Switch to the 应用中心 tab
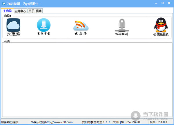This screenshot has height=125, width=174. click(20, 11)
